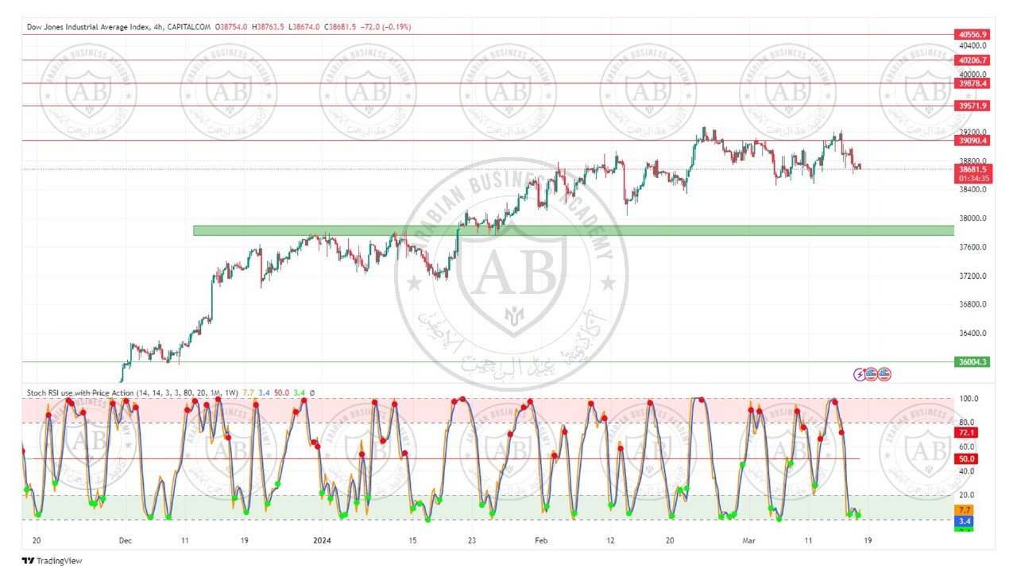Click the CAPITALCOM source label

click(x=189, y=26)
